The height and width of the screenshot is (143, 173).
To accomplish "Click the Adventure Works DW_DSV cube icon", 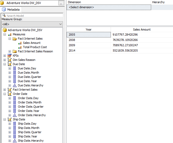I will [x=5, y=30].
